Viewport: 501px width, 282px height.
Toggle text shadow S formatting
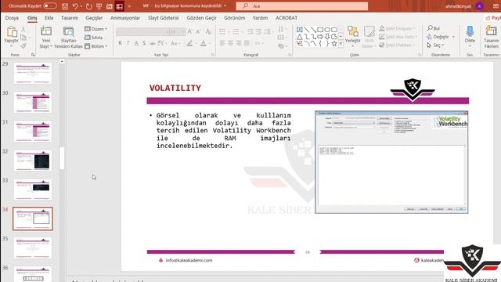pos(144,43)
